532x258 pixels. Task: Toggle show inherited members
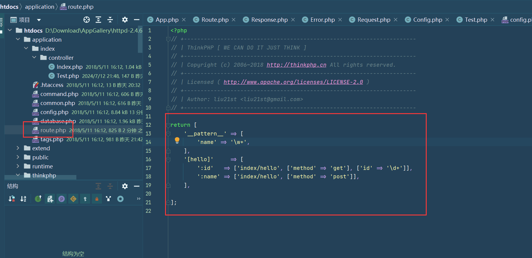coord(38,199)
